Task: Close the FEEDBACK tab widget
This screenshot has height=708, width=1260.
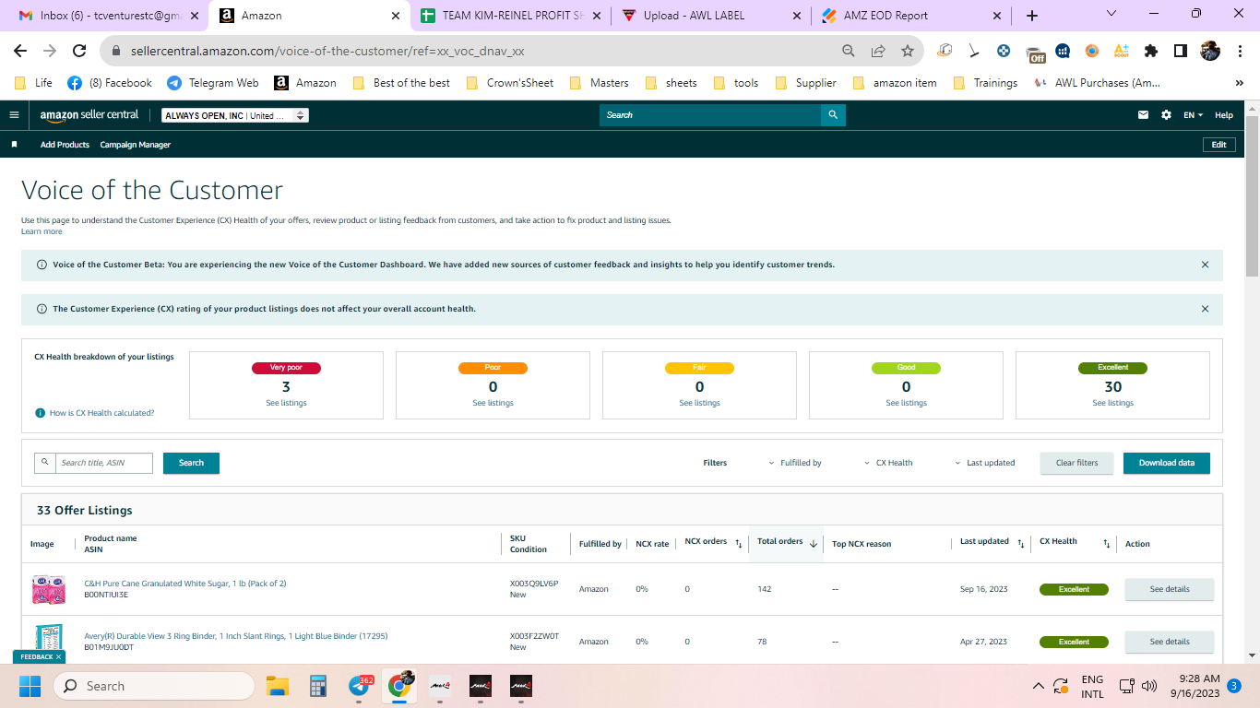Action: 59,657
